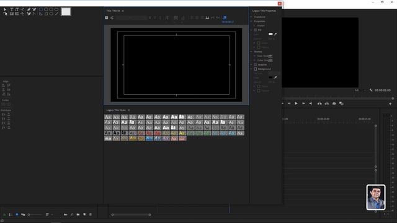This screenshot has height=223, width=397.
Task: Create a New Bin in Project panel
Action: tap(78, 215)
